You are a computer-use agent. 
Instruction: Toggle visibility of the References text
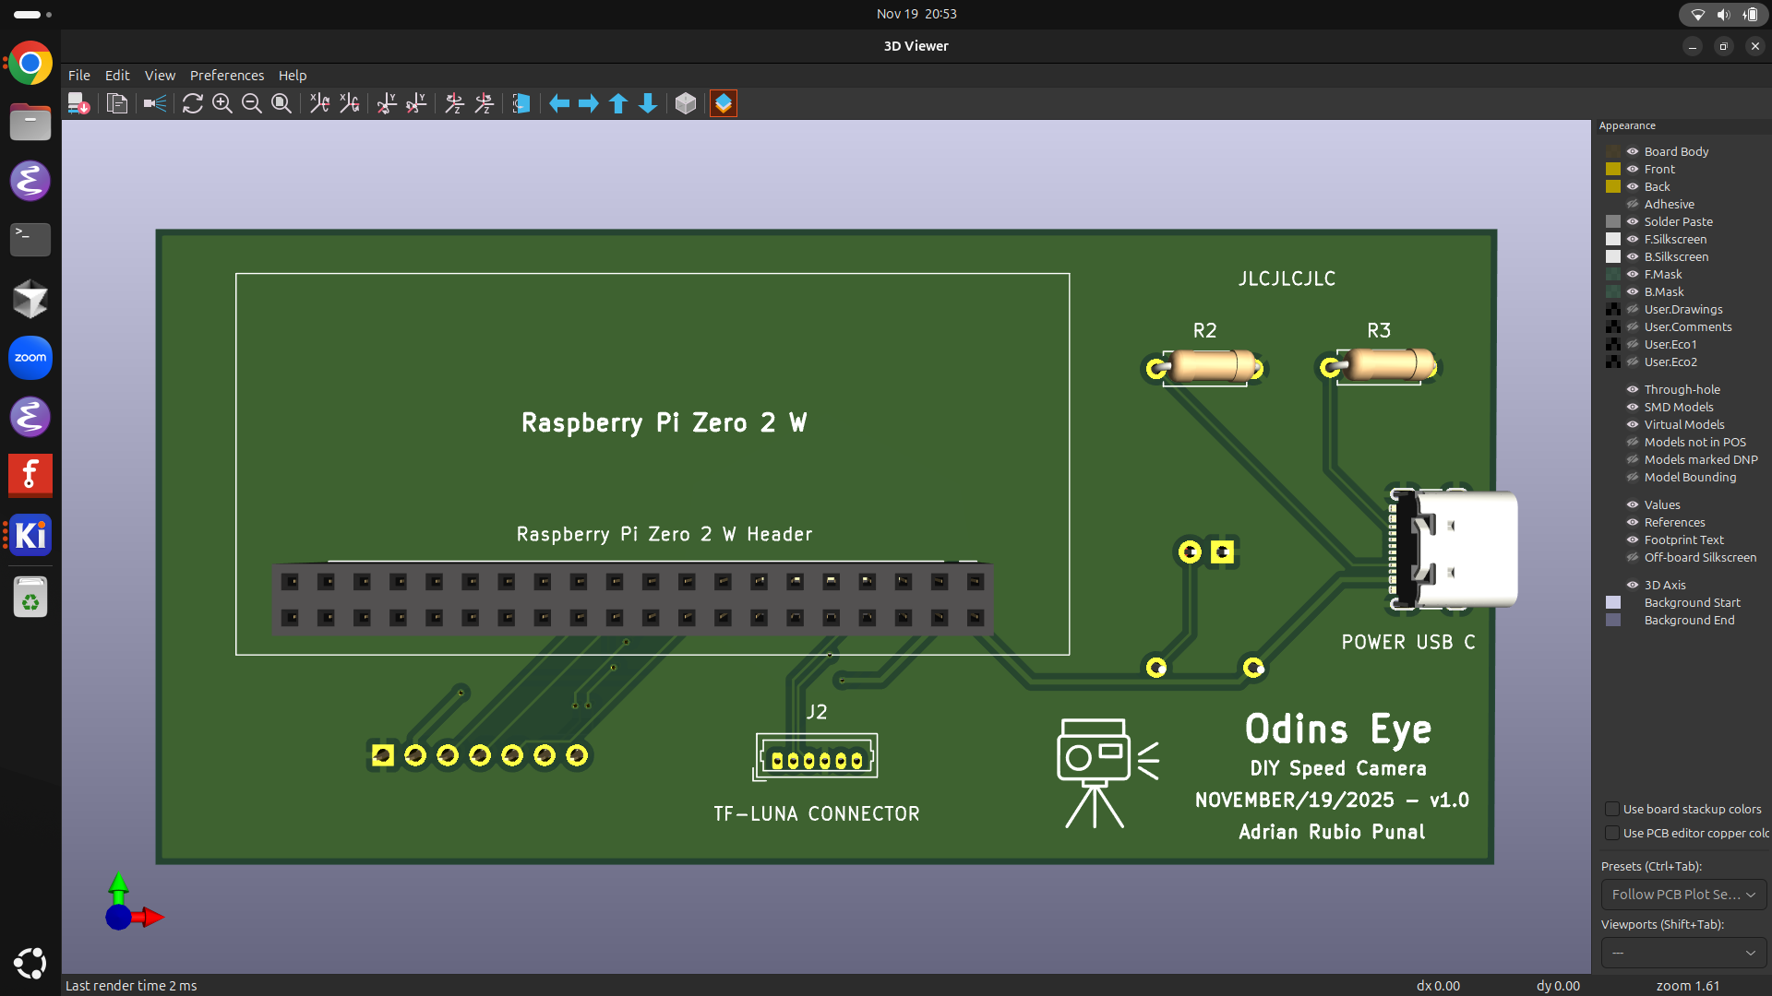(1632, 522)
